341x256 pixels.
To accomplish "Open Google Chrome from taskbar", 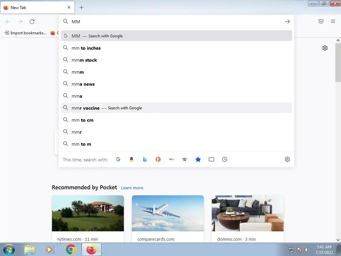I will point(71,249).
